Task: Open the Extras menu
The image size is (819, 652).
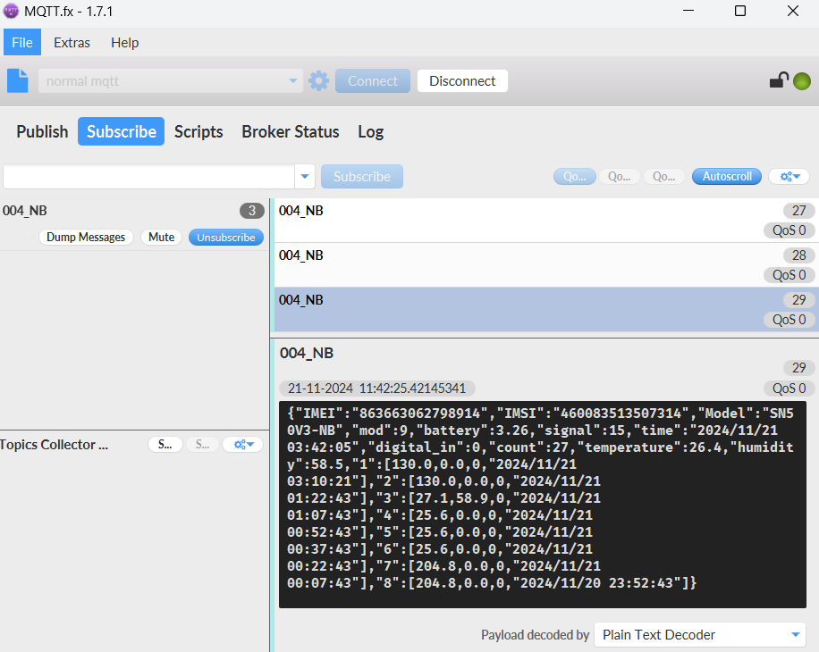Action: coord(72,42)
